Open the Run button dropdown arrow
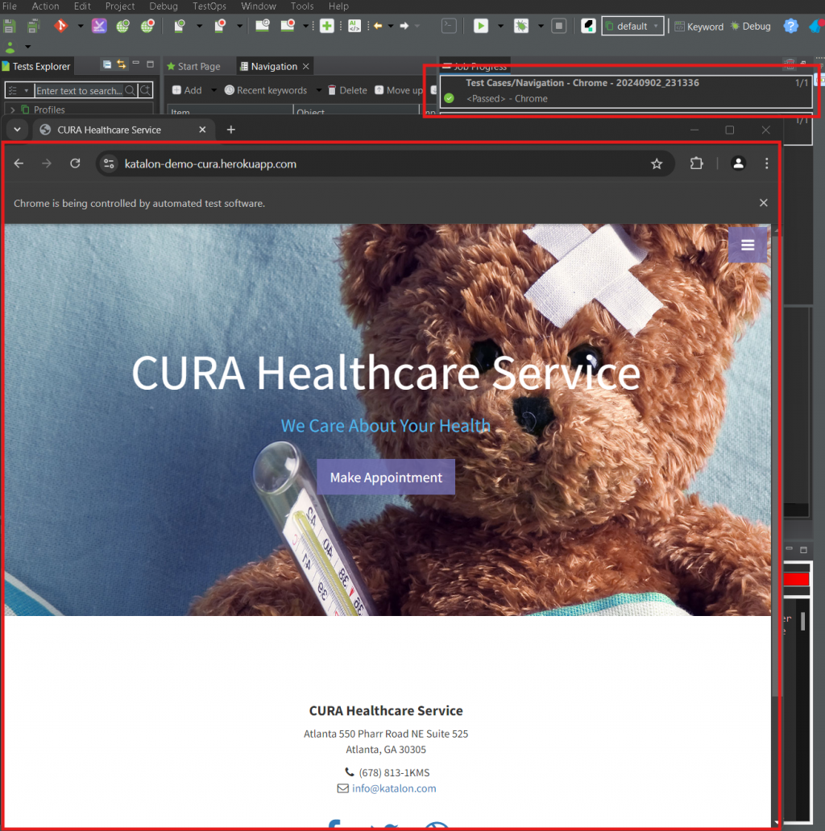The image size is (825, 831). coord(500,26)
